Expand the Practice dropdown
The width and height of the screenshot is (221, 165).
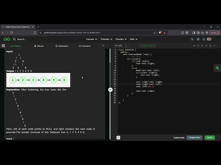[x=121, y=39]
